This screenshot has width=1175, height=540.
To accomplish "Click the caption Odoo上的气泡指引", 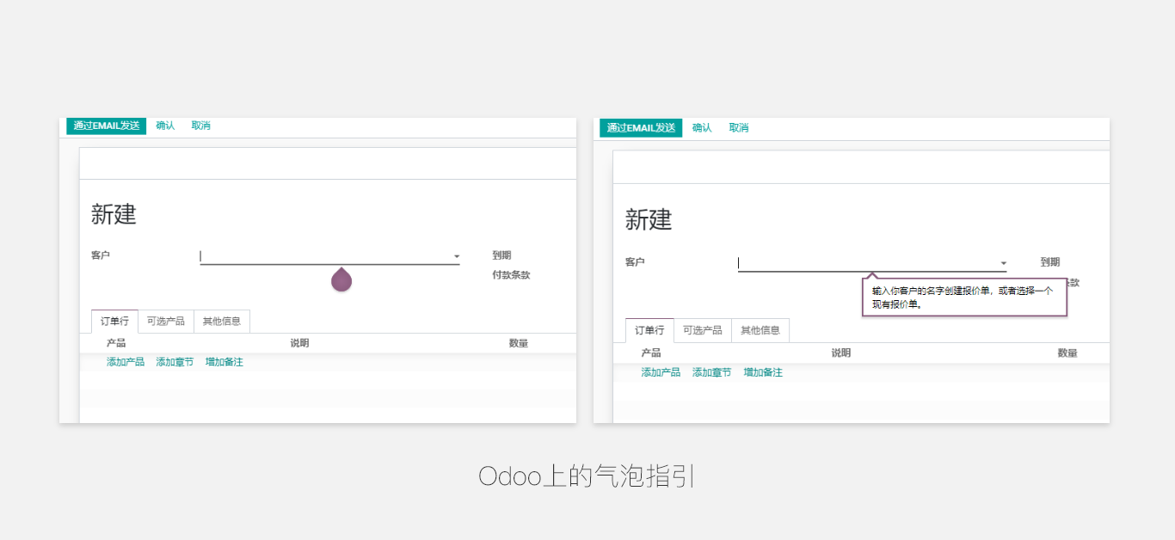I will (587, 476).
